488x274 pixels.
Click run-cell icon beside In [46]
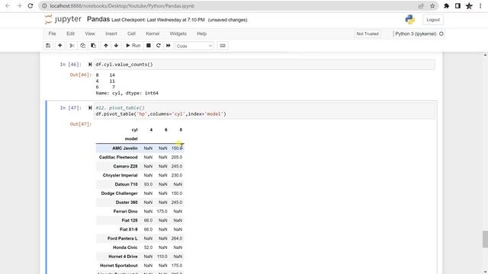click(x=90, y=64)
